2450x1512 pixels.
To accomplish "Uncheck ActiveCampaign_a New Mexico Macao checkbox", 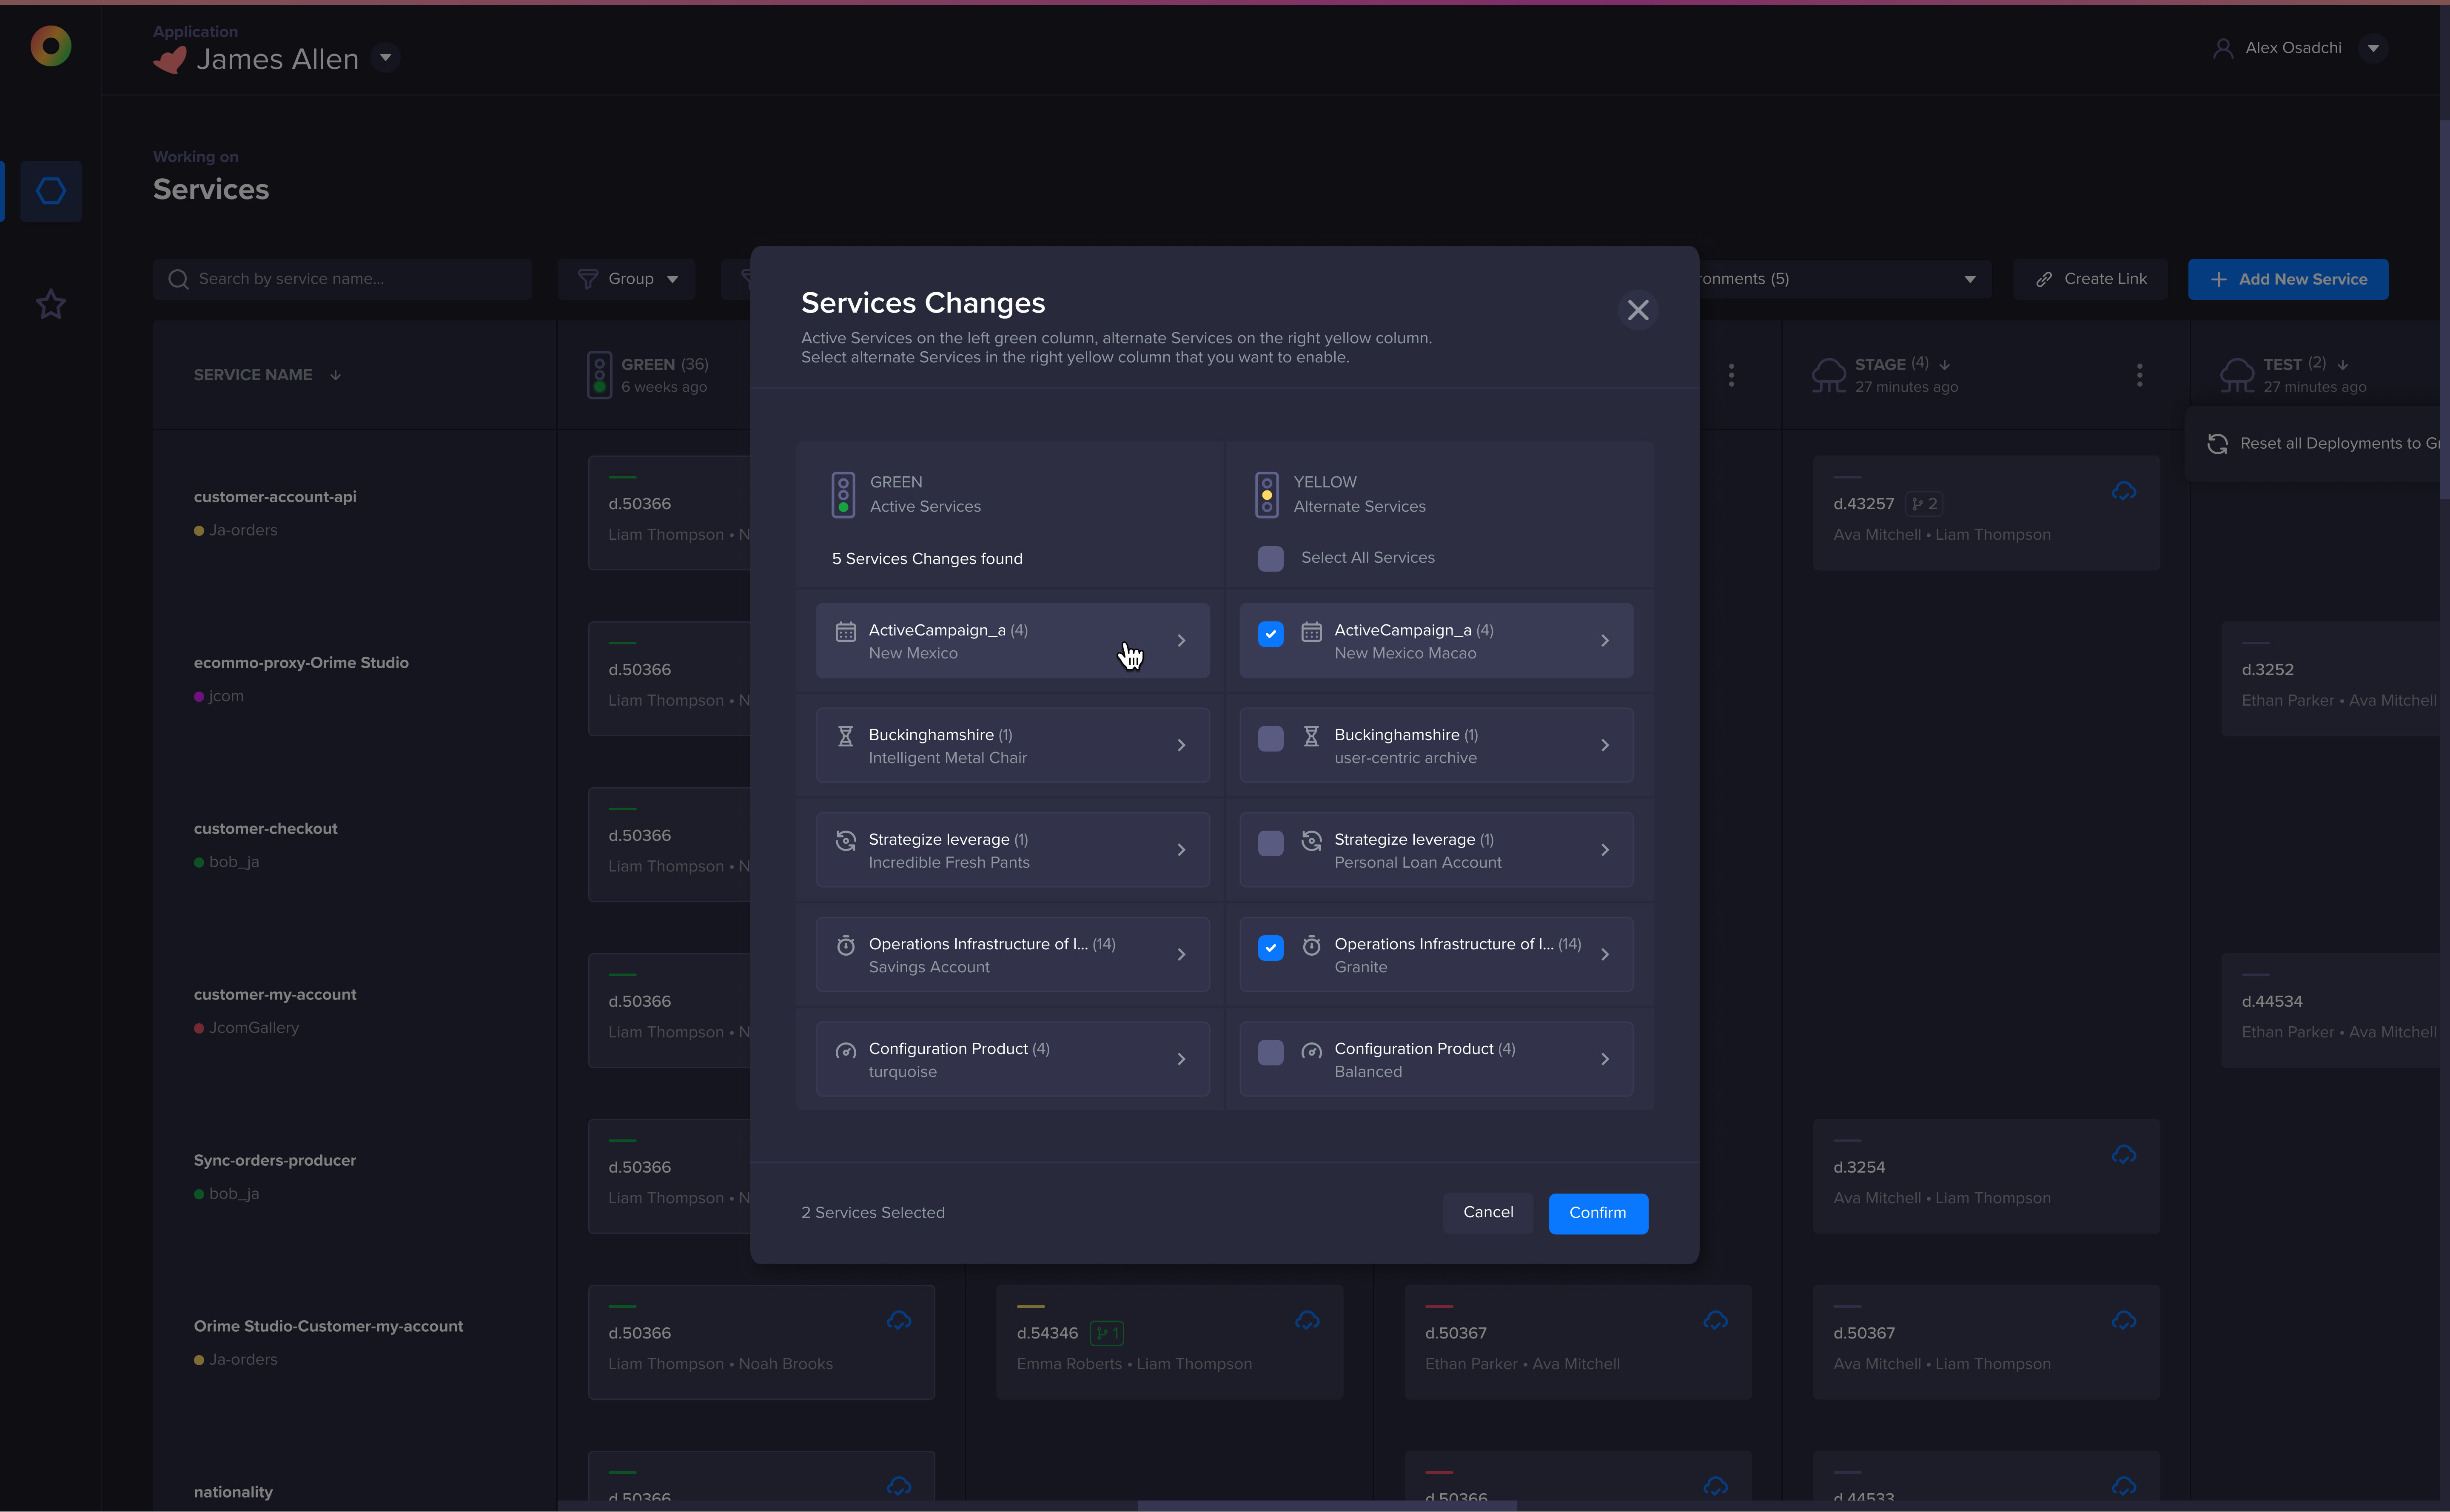I will click(1270, 634).
